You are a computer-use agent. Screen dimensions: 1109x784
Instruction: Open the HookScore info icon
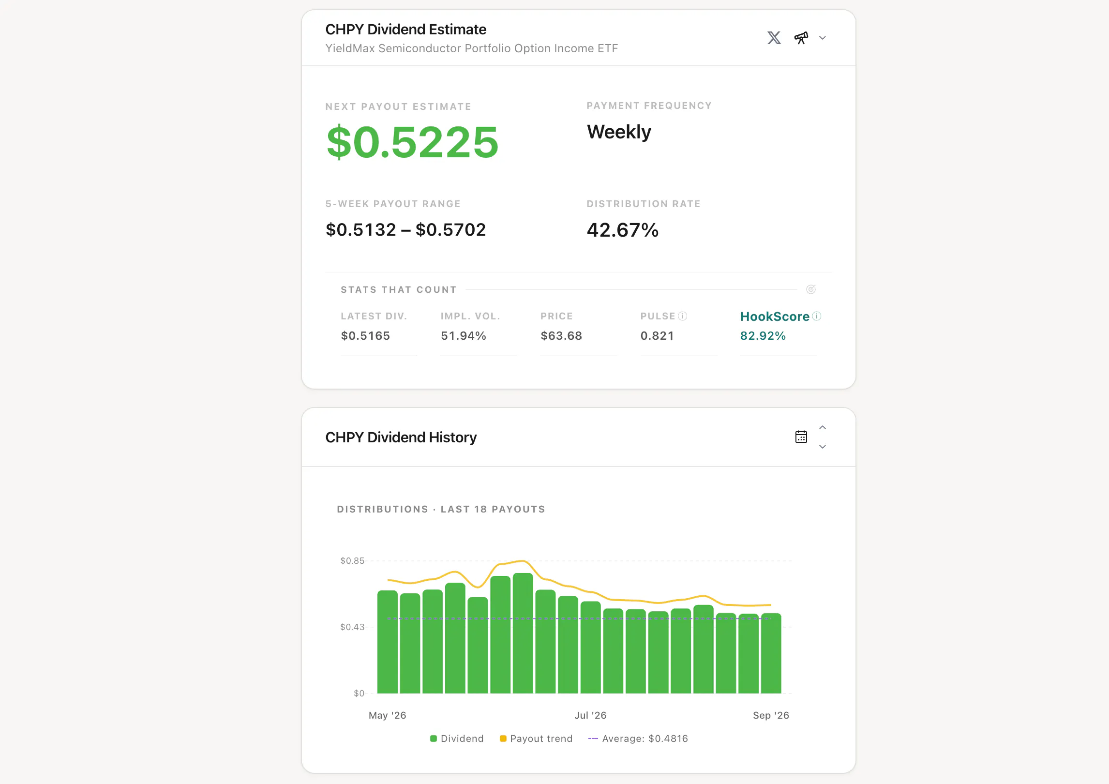click(816, 316)
